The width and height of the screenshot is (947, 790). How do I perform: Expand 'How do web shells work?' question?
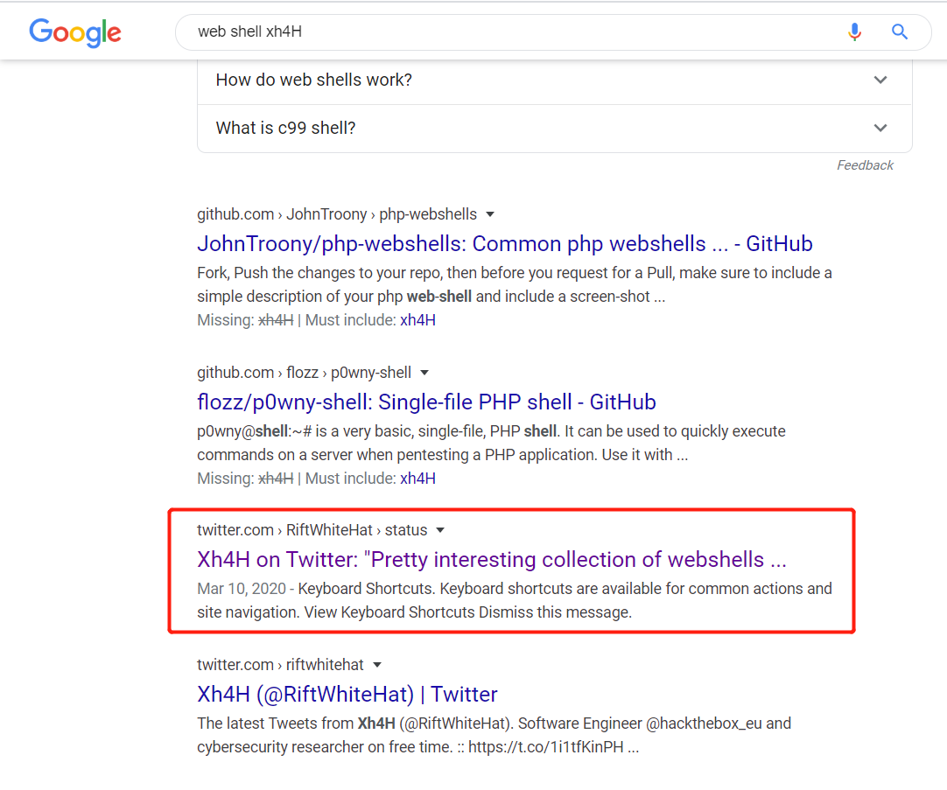tap(554, 80)
